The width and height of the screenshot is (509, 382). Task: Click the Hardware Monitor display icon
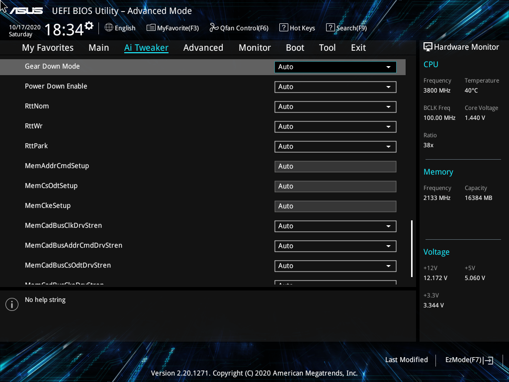click(428, 47)
